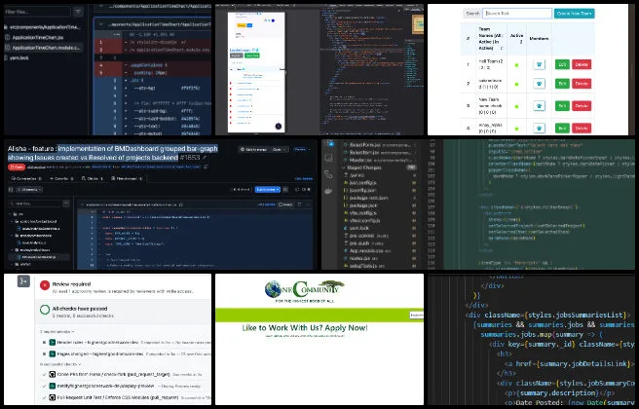Click red Review required status icon
The width and height of the screenshot is (639, 409).
click(x=45, y=285)
